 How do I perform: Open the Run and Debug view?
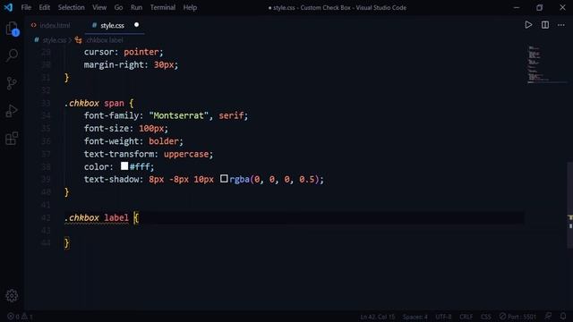click(12, 111)
